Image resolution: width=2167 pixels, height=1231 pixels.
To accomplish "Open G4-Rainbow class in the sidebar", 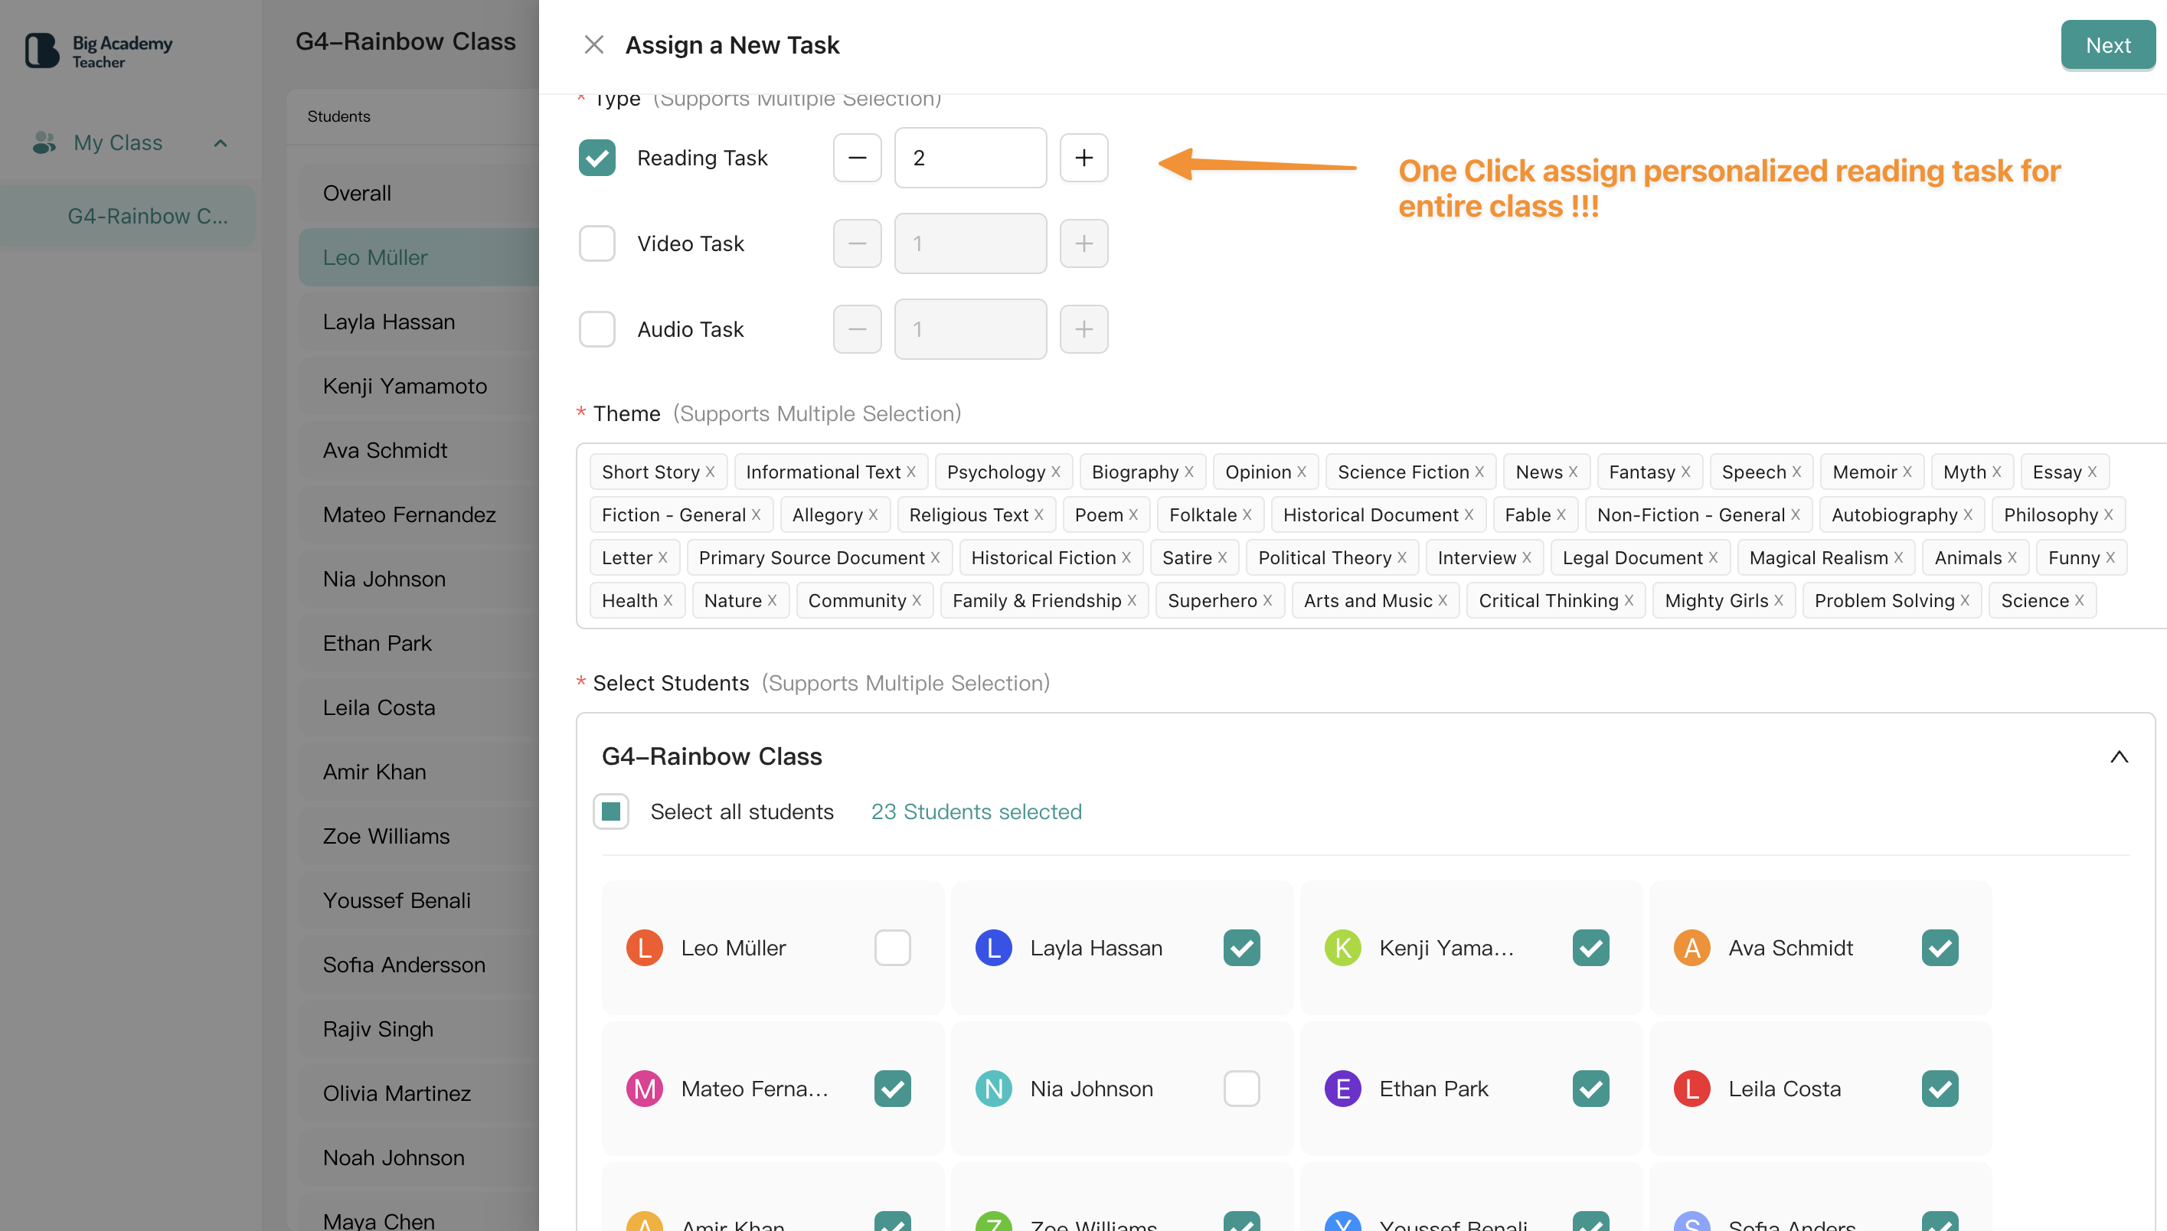I will point(147,217).
